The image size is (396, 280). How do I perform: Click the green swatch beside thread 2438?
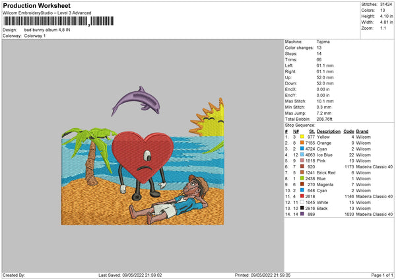[x=302, y=178]
